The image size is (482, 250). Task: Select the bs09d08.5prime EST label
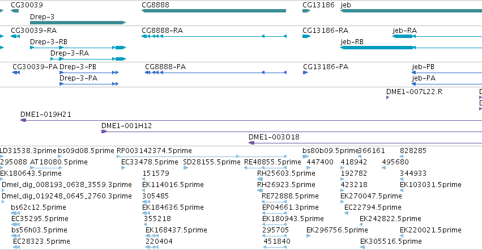click(x=86, y=151)
